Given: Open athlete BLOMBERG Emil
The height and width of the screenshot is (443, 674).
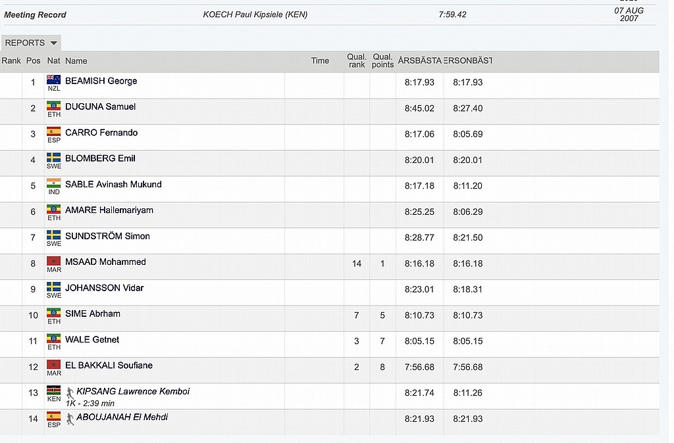Looking at the screenshot, I should (x=100, y=158).
